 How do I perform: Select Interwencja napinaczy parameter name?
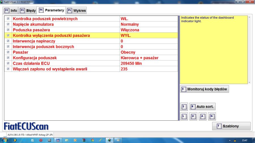click(x=34, y=41)
